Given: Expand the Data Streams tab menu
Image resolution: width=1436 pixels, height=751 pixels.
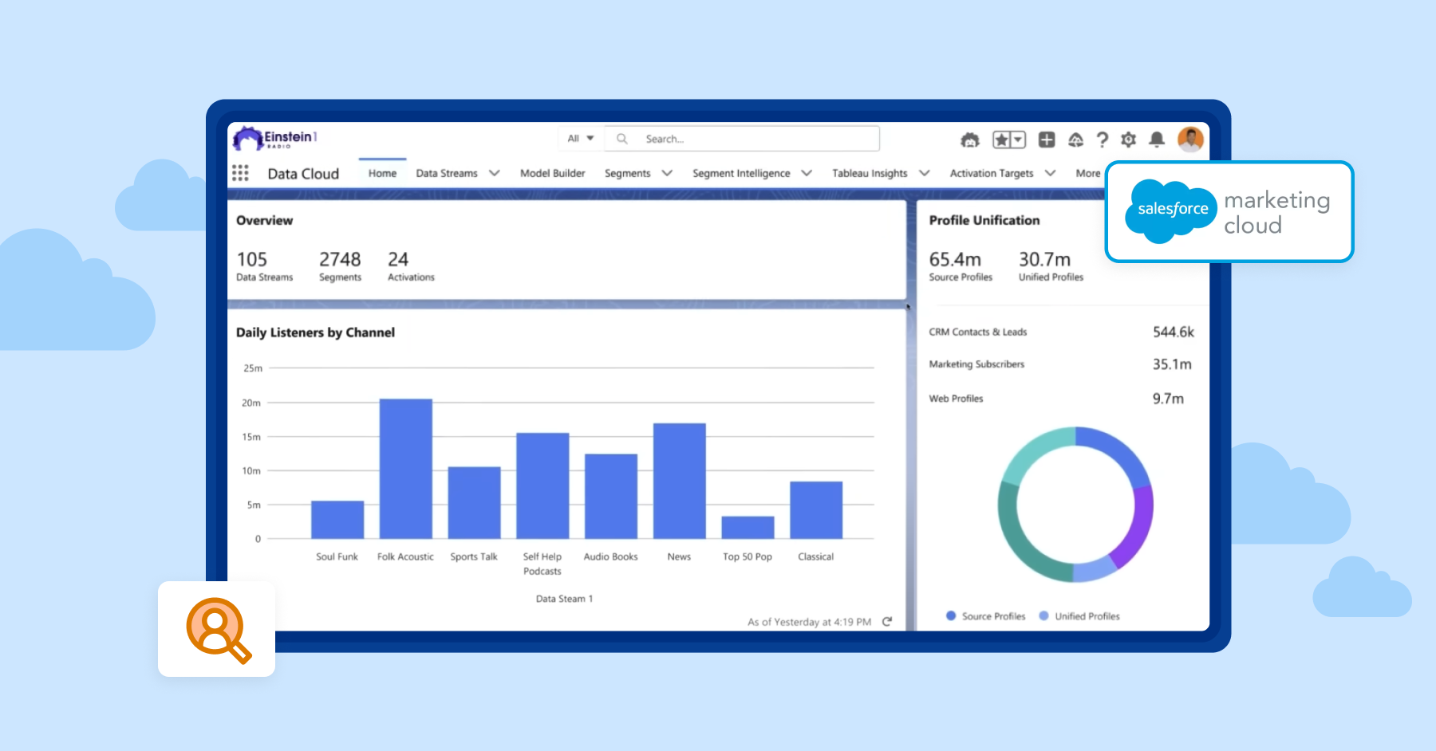Looking at the screenshot, I should pyautogui.click(x=495, y=173).
